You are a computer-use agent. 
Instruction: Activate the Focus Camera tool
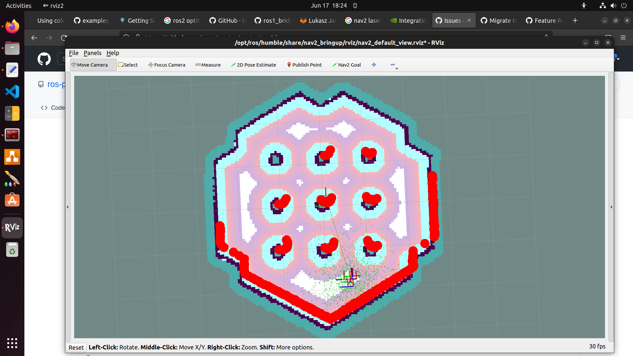pyautogui.click(x=166, y=65)
